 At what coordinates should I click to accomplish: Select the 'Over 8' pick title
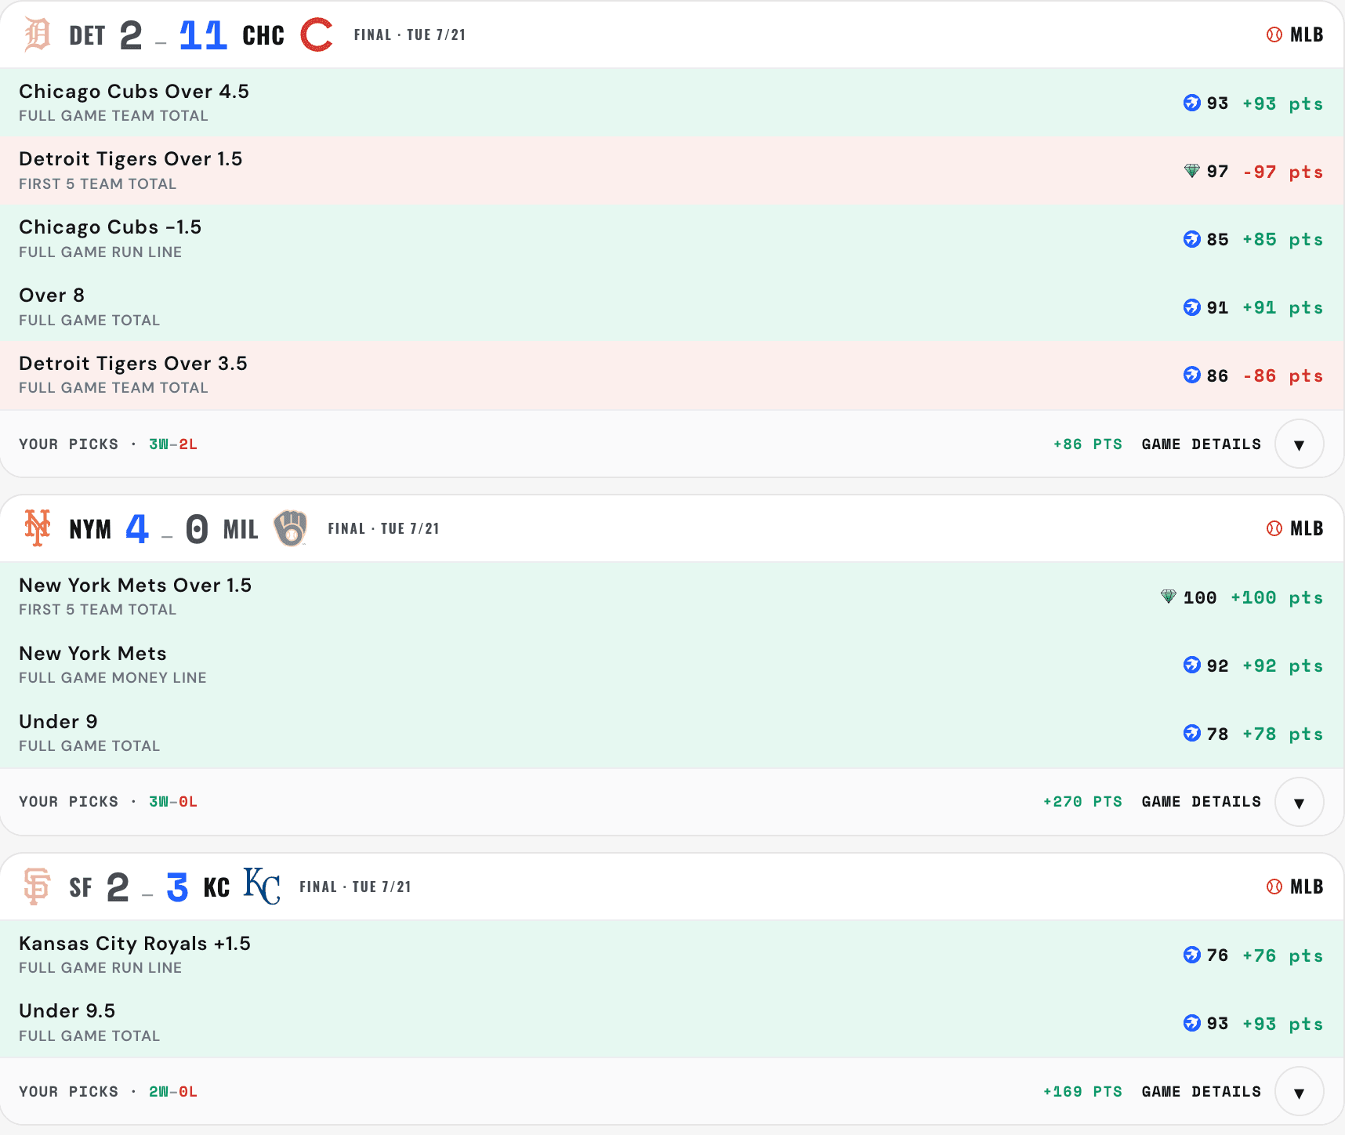pyautogui.click(x=52, y=296)
